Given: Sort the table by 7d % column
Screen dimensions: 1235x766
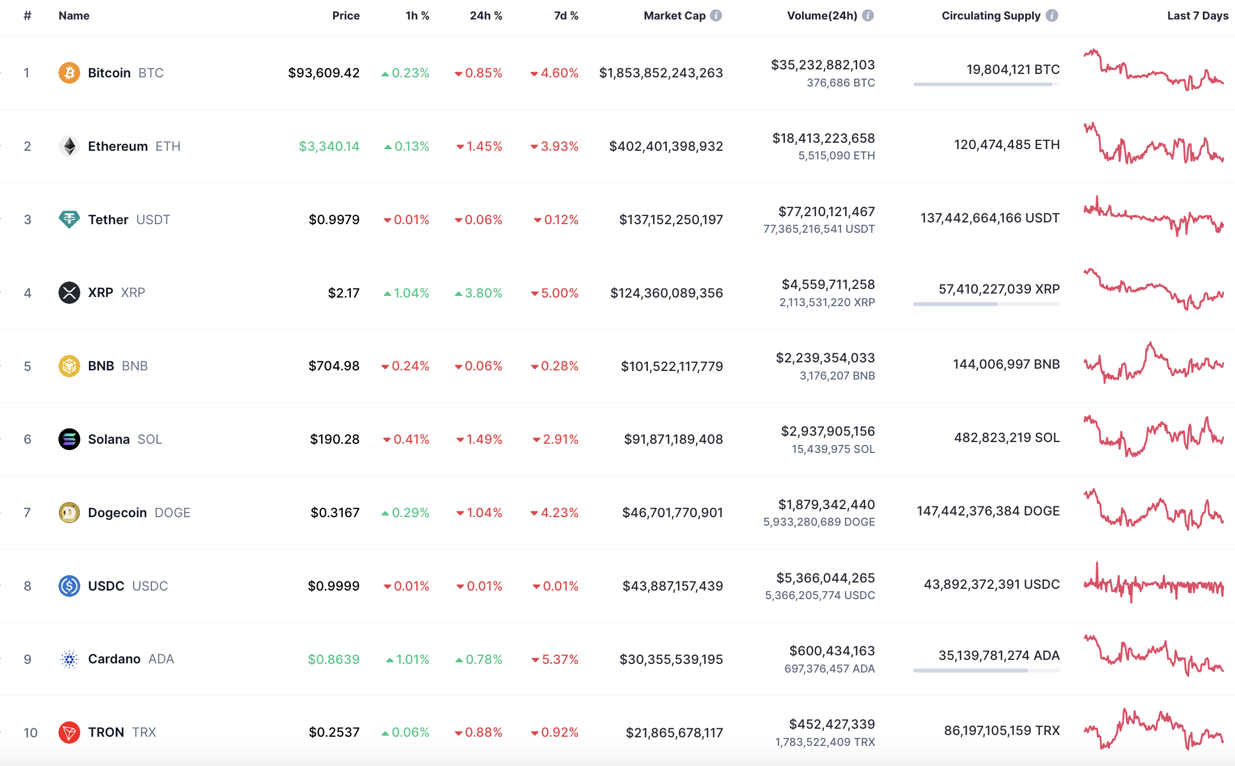Looking at the screenshot, I should 565,15.
